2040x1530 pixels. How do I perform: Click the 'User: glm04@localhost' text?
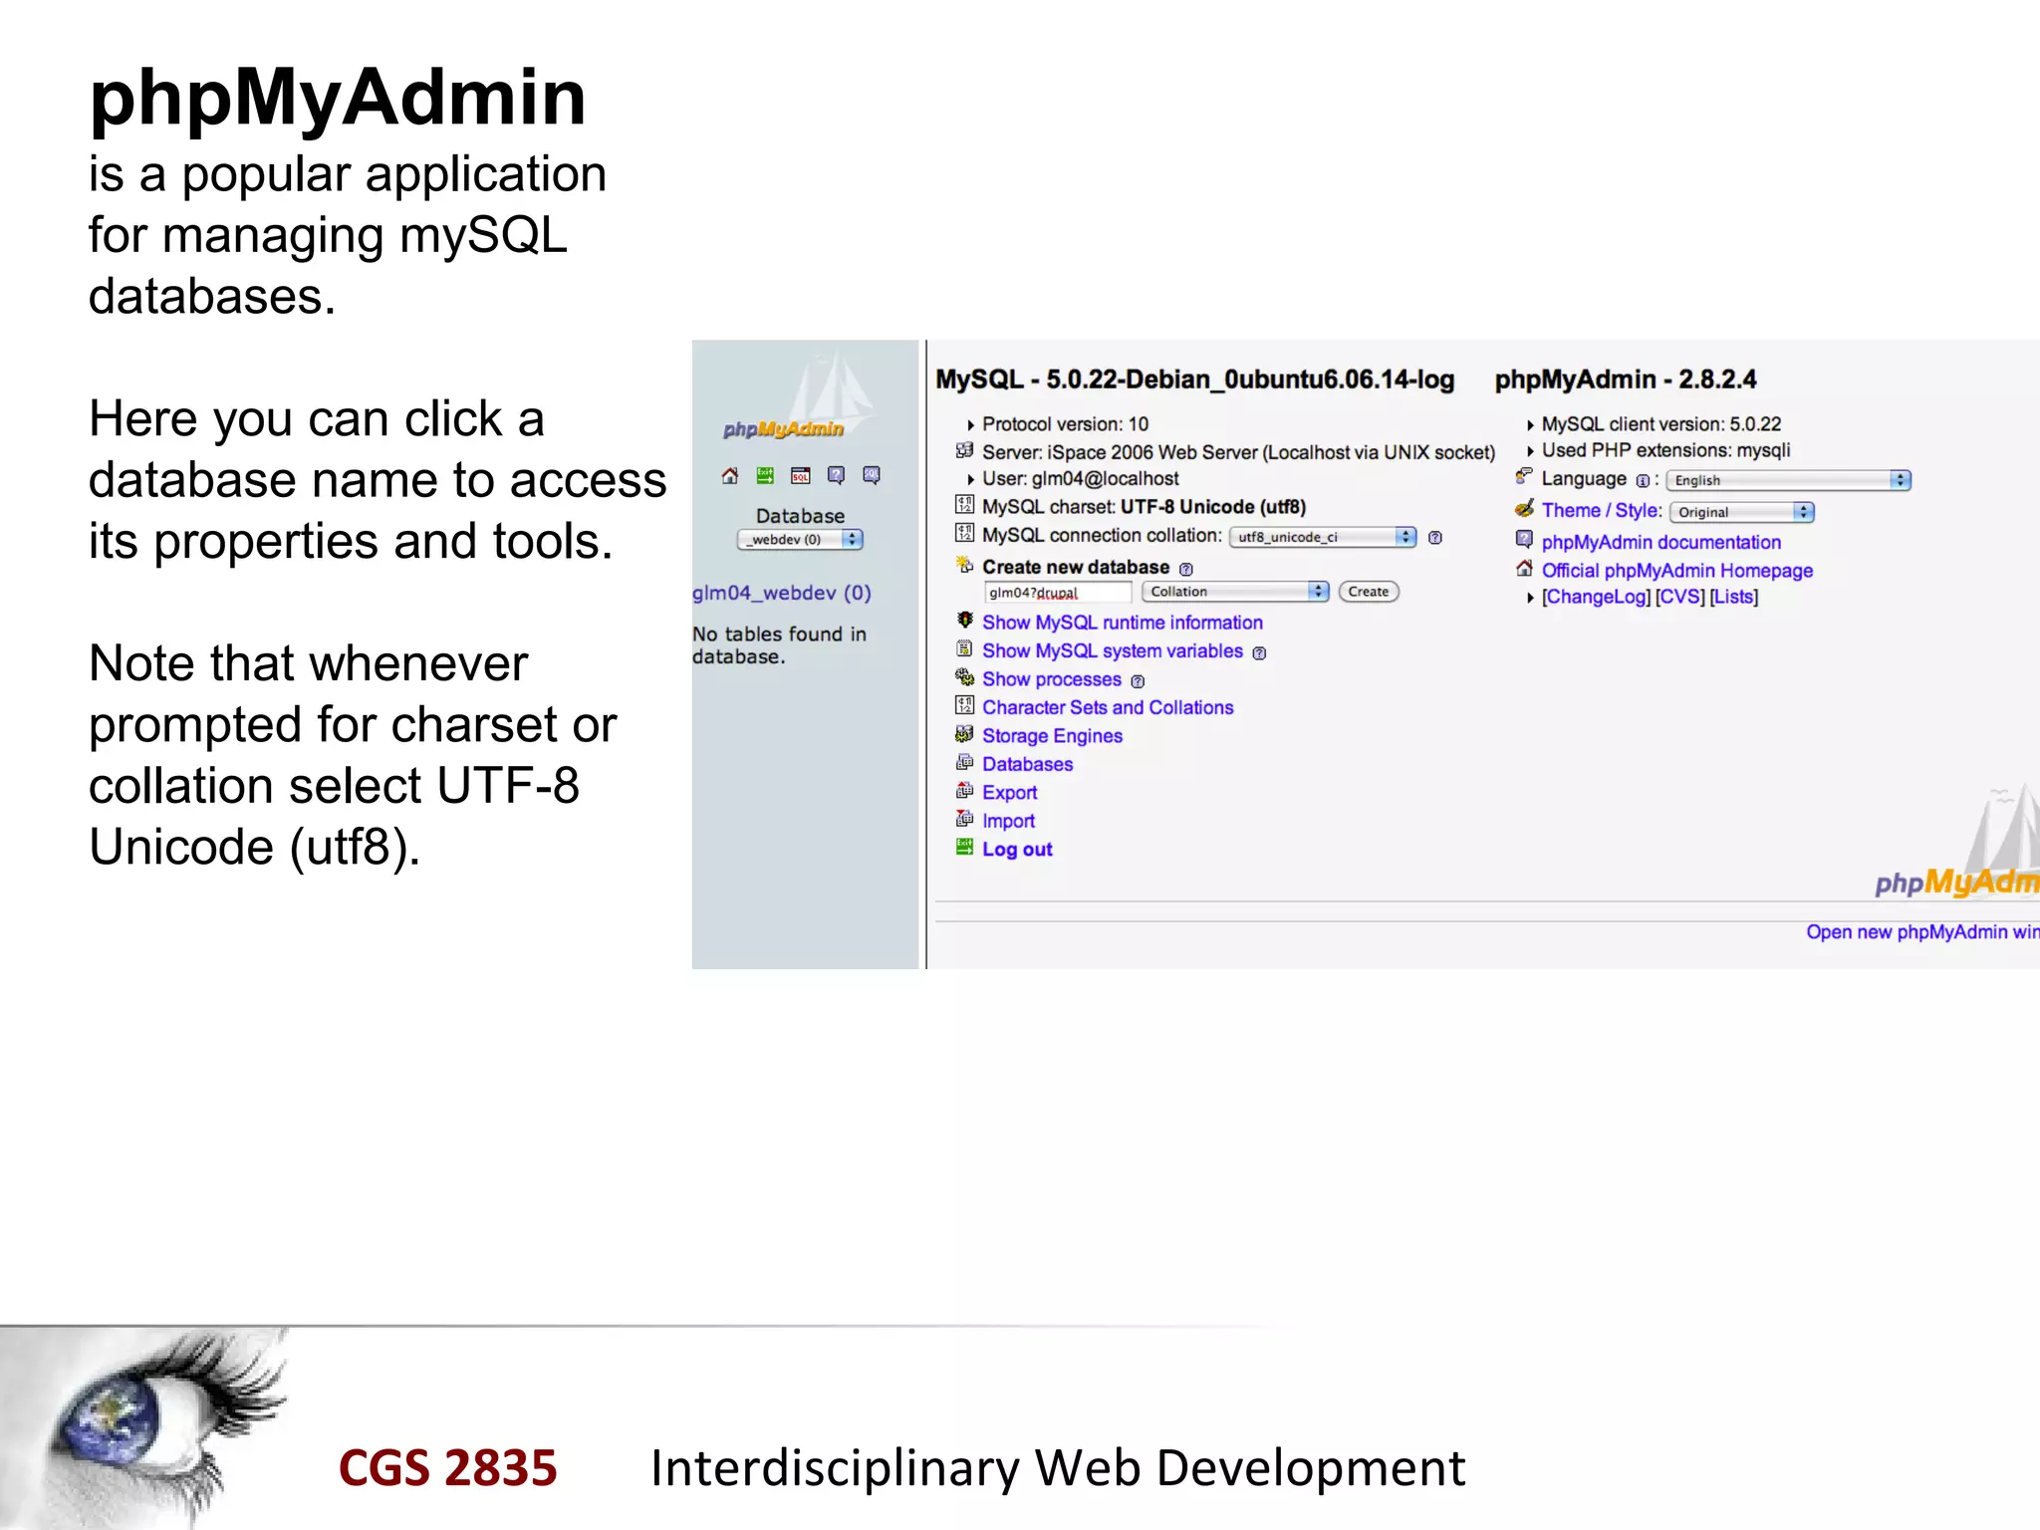point(1080,479)
